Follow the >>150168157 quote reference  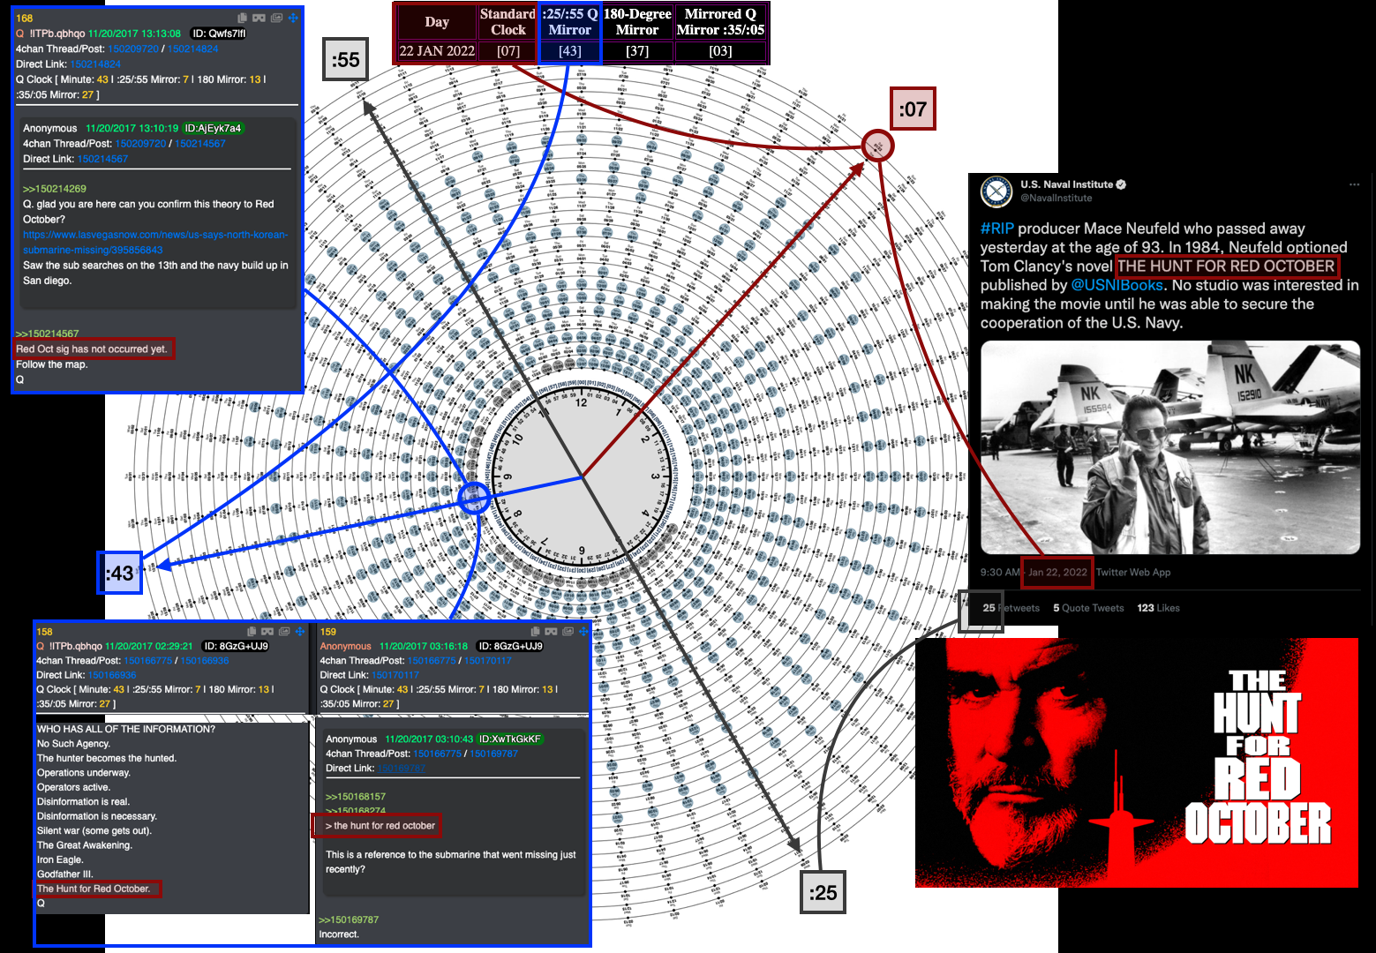[x=356, y=797]
